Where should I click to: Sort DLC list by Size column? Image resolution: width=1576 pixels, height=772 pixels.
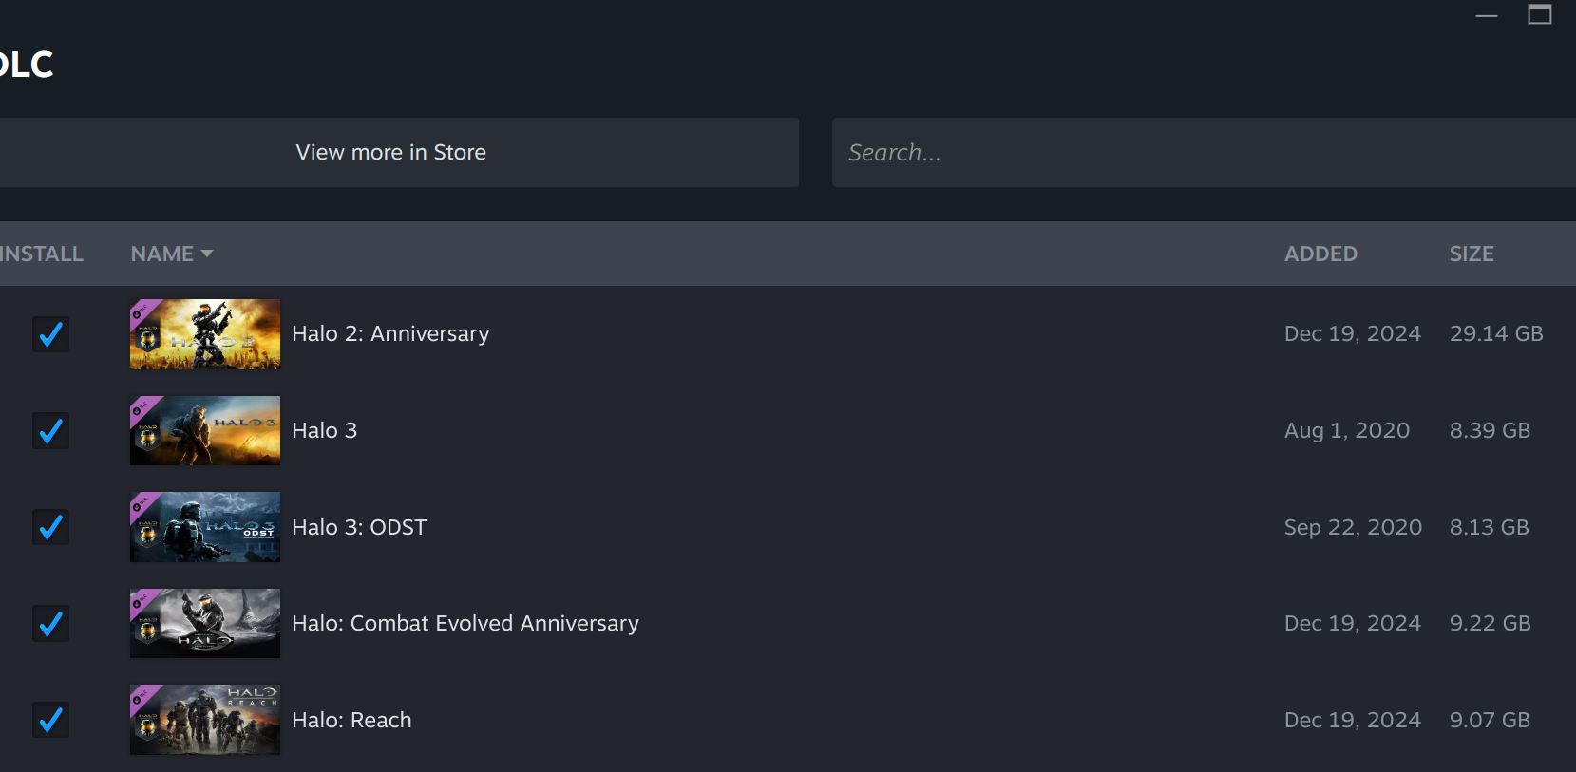point(1472,254)
